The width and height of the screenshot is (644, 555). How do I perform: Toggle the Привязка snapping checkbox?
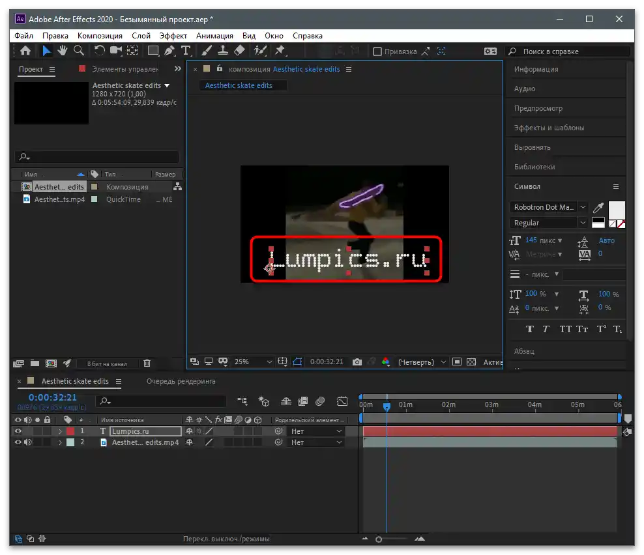(x=377, y=51)
